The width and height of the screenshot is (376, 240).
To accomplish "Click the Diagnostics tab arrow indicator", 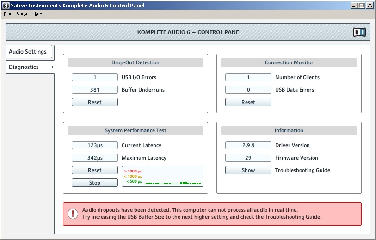I will point(53,67).
